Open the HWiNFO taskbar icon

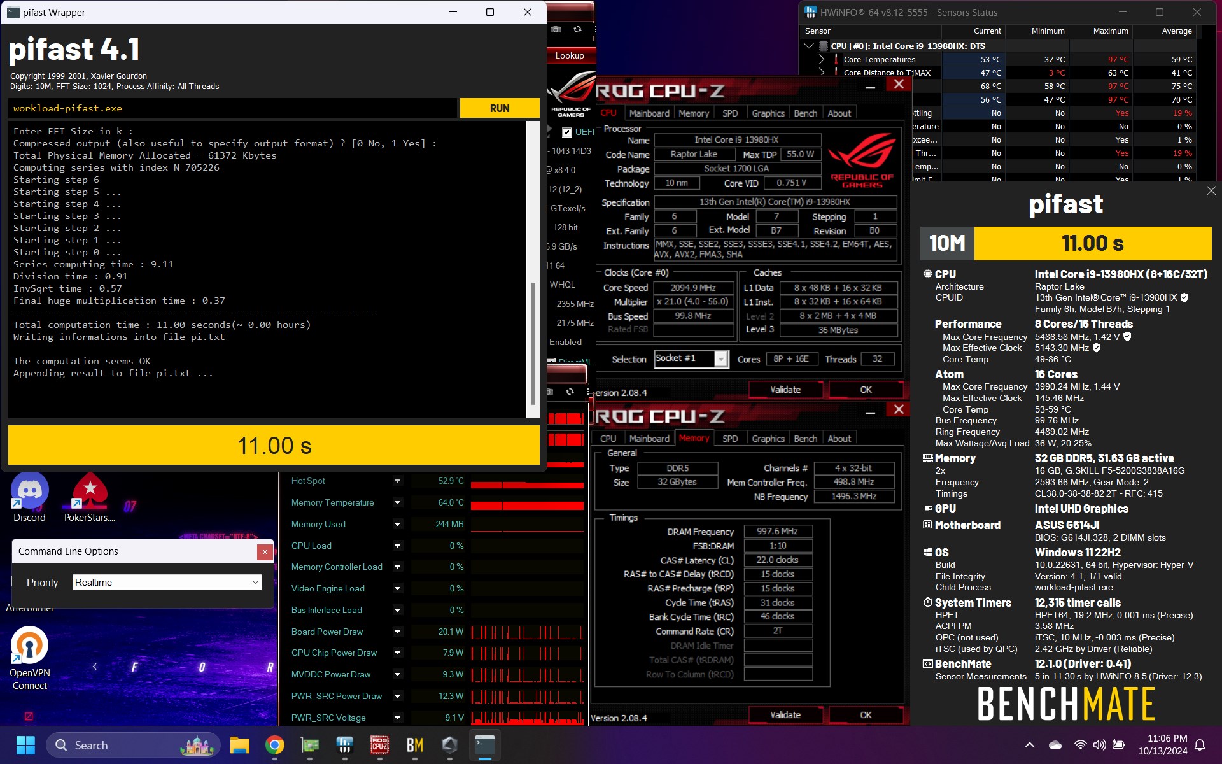[345, 745]
